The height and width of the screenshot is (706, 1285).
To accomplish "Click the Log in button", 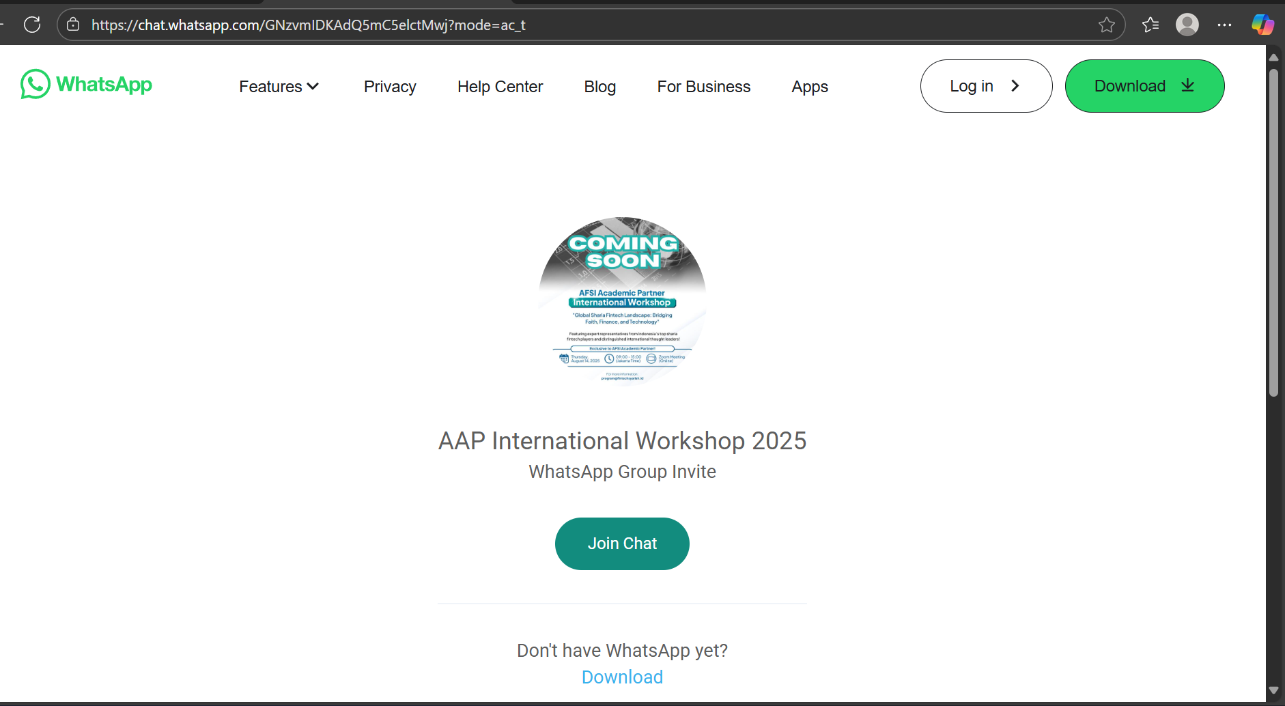I will point(985,86).
